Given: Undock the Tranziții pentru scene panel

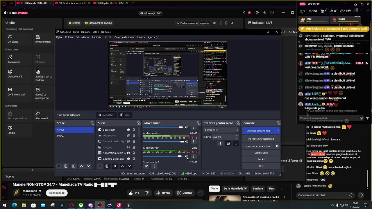Looking at the screenshot, I should point(238,123).
